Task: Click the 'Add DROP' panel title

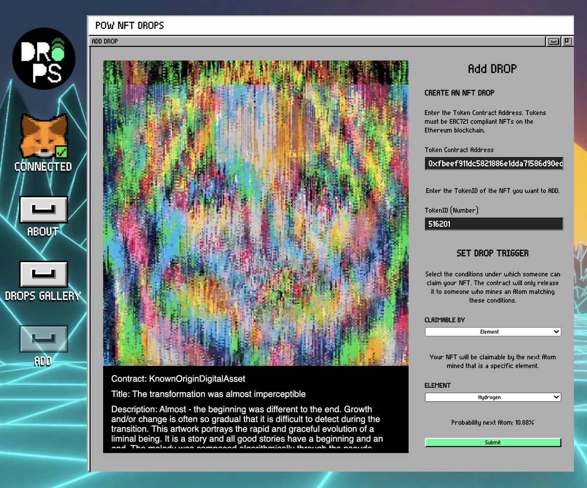Action: tap(492, 69)
